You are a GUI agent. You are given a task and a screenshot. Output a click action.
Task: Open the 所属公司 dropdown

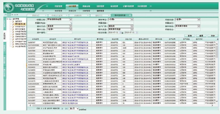click(x=71, y=19)
